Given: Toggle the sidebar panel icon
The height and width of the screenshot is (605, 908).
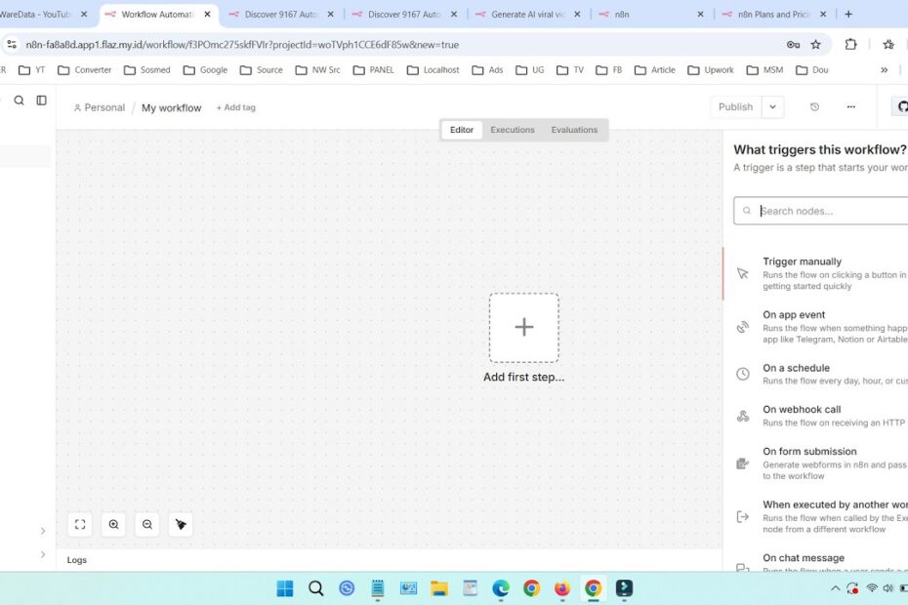Looking at the screenshot, I should 42,101.
